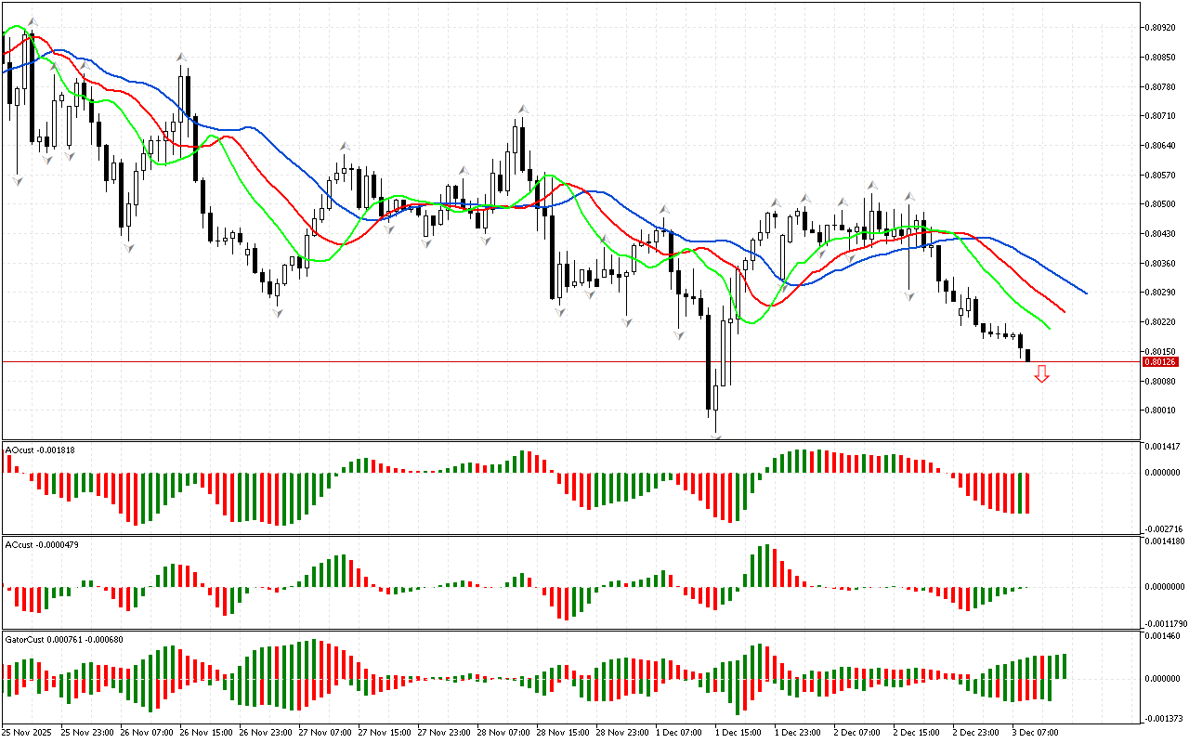
Task: Click the right end of the blue Alligator line
Action: (x=1086, y=293)
